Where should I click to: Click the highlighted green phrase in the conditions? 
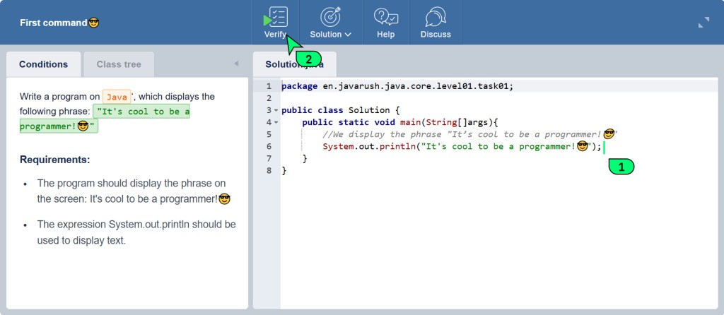click(105, 119)
